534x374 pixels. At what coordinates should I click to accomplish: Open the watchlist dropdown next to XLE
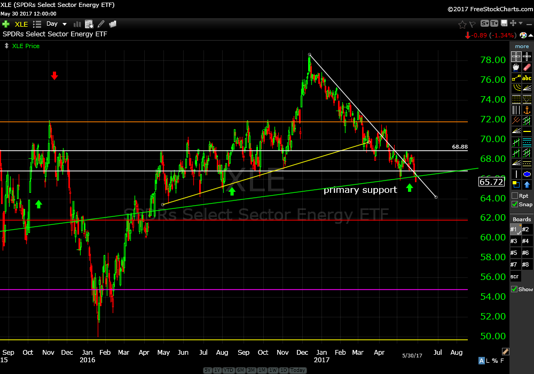pyautogui.click(x=37, y=24)
